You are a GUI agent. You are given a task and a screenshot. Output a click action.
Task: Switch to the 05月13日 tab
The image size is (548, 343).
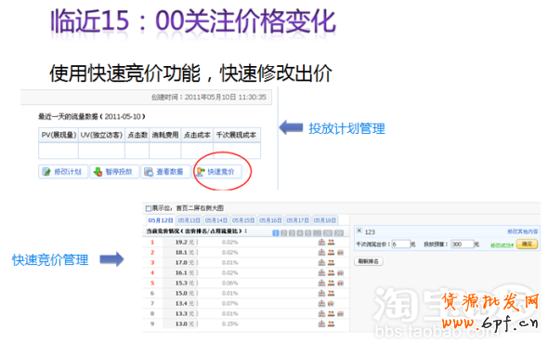click(x=189, y=220)
